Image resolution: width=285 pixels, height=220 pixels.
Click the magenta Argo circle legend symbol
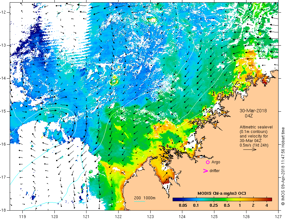pyautogui.click(x=208, y=162)
